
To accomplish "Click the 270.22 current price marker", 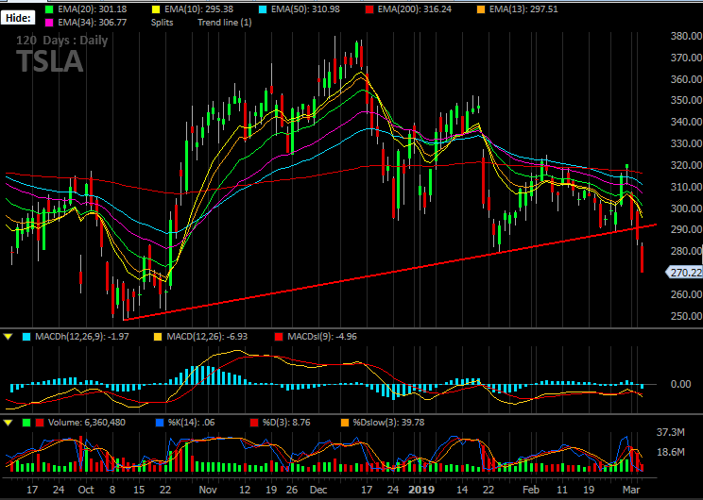I will click(685, 272).
